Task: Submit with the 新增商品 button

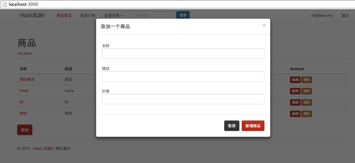Action: (x=253, y=126)
